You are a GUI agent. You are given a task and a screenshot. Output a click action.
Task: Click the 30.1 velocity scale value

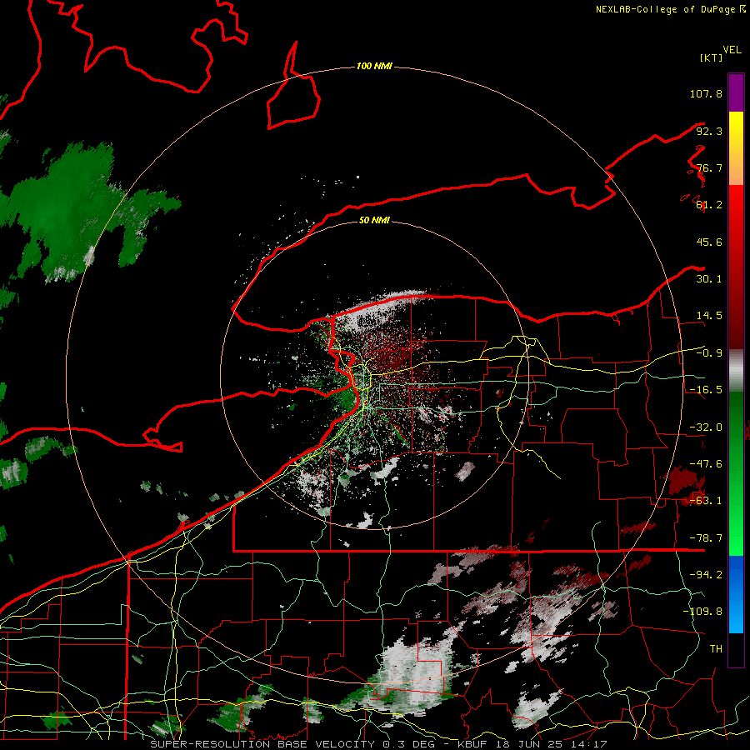coord(709,279)
